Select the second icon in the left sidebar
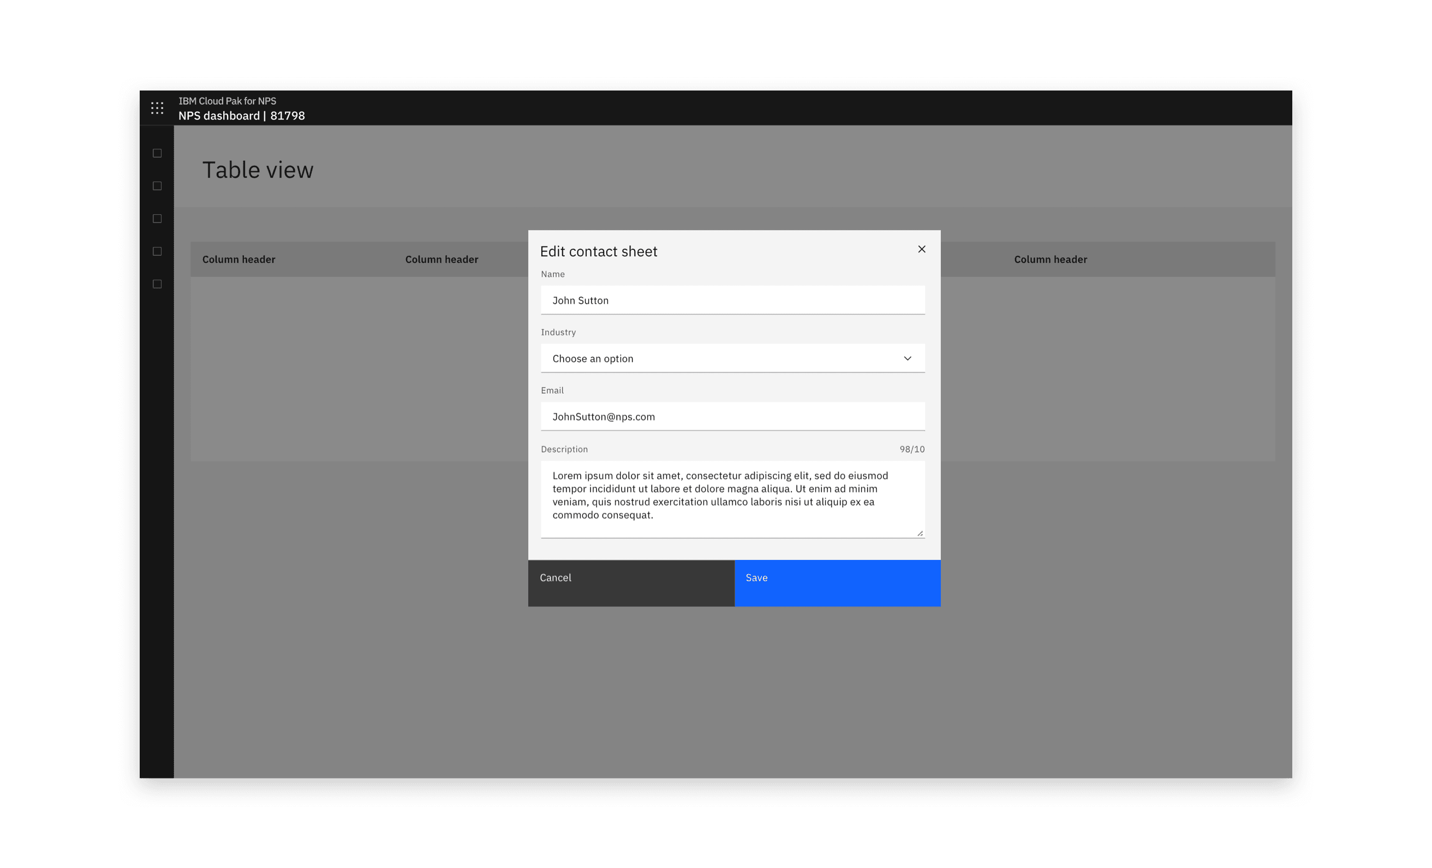Viewport: 1432px width, 868px height. click(x=157, y=185)
